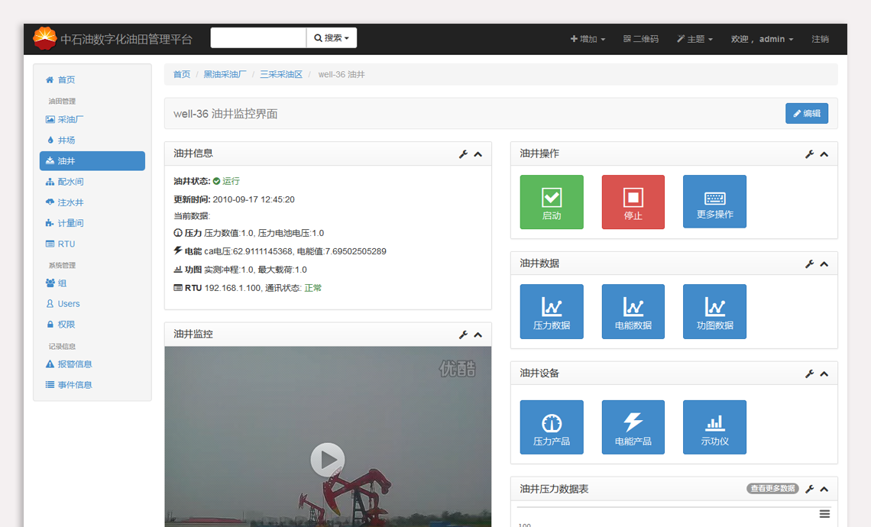Select 采油厂 in the sidebar
This screenshot has width=871, height=527.
[x=70, y=119]
